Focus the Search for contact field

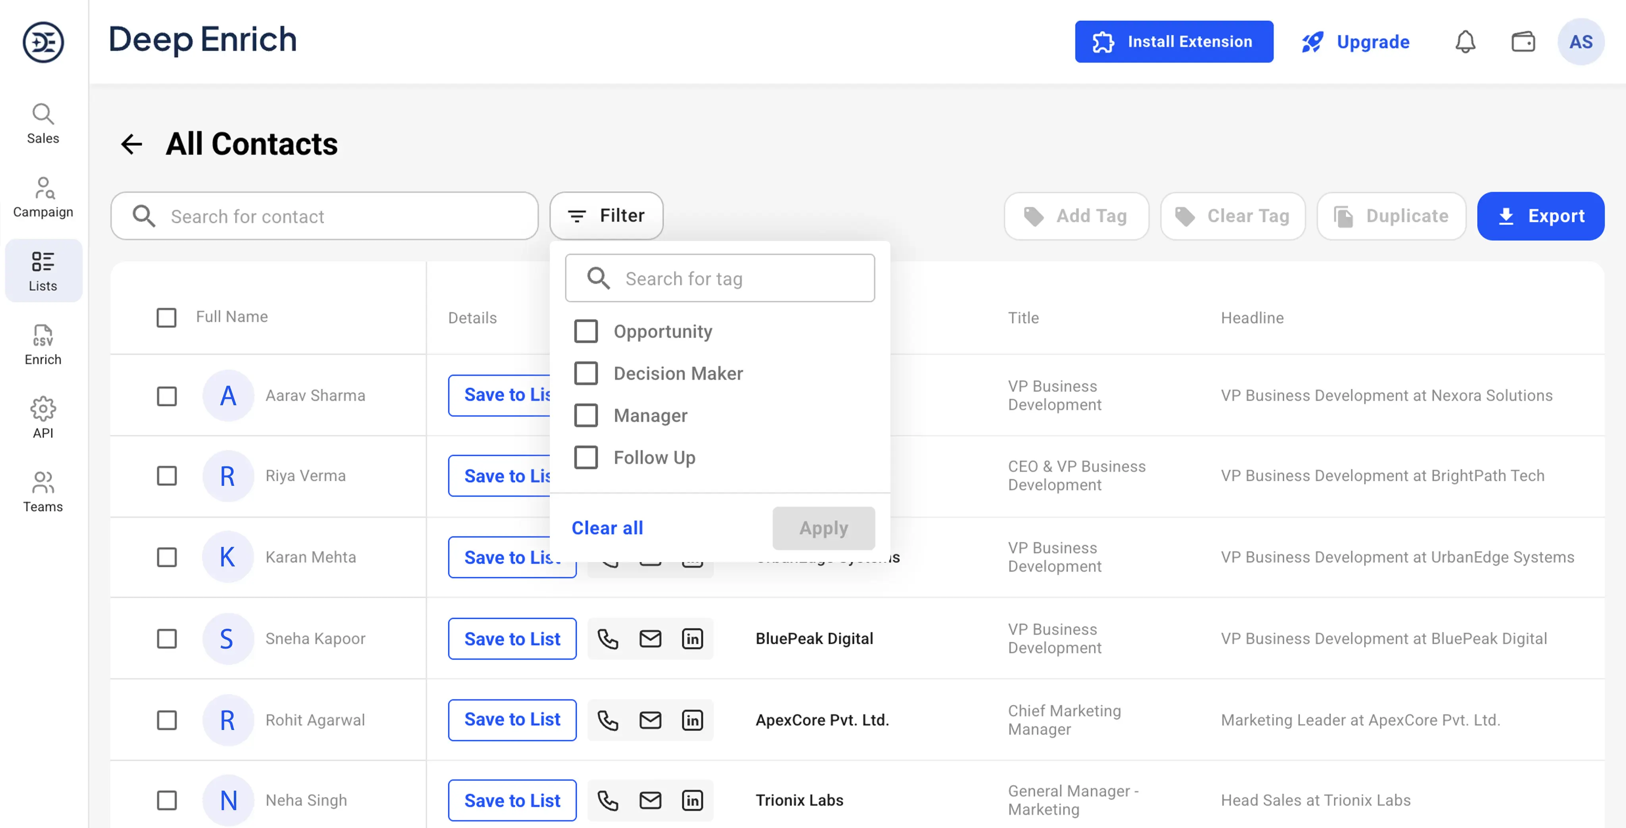pos(324,216)
